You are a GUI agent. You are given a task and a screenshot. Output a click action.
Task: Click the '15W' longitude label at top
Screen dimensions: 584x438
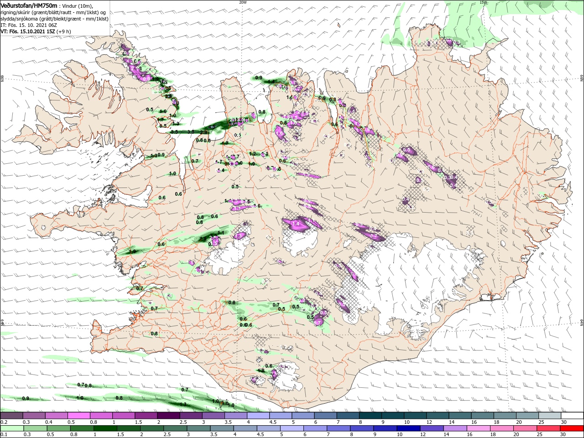(x=484, y=2)
